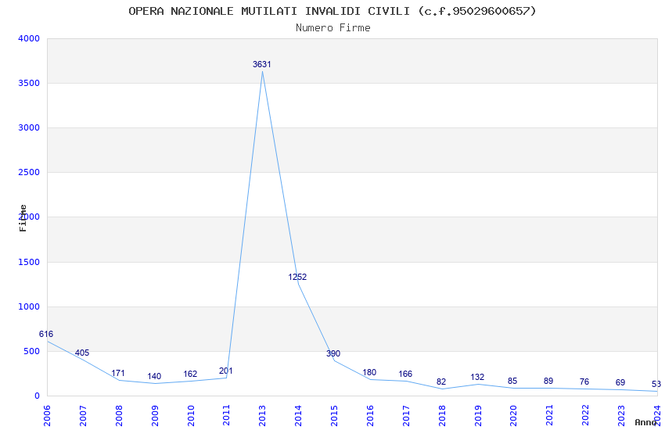This screenshot has height=430, width=665.
Task: Select the data label 89
Action: click(548, 382)
